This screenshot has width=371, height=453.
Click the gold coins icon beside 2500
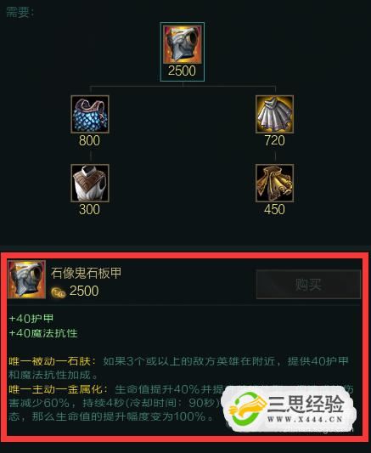pyautogui.click(x=59, y=292)
